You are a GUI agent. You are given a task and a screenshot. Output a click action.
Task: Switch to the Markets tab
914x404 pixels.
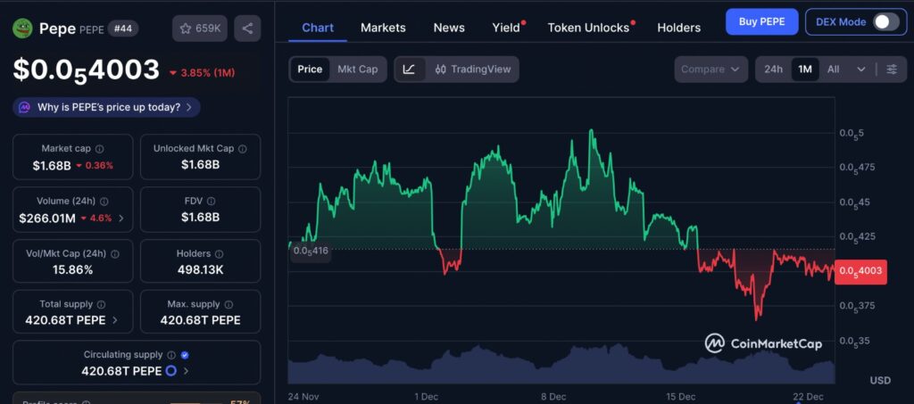pyautogui.click(x=383, y=28)
